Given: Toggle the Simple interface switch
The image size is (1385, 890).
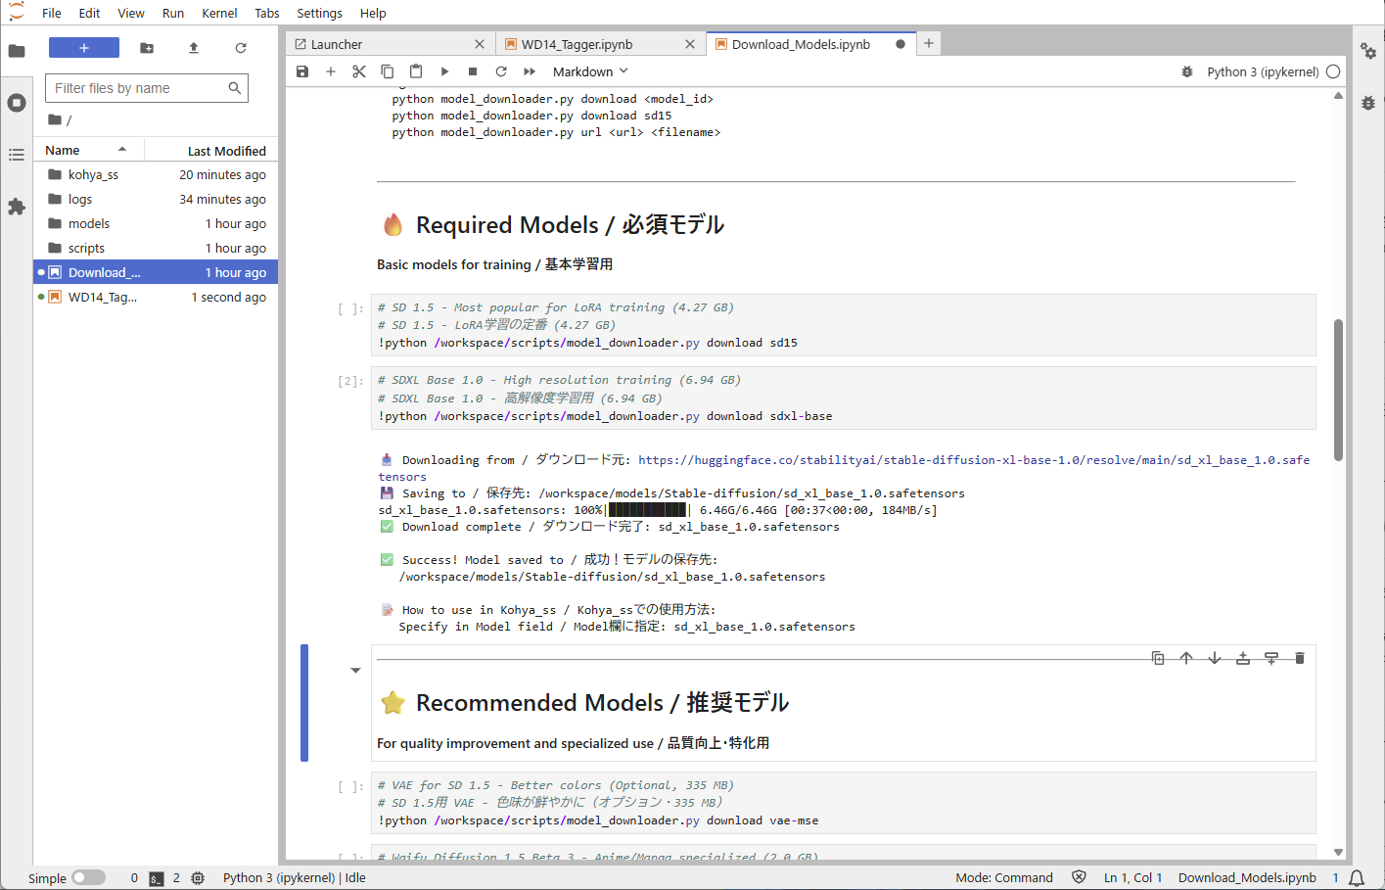Looking at the screenshot, I should click(x=89, y=878).
